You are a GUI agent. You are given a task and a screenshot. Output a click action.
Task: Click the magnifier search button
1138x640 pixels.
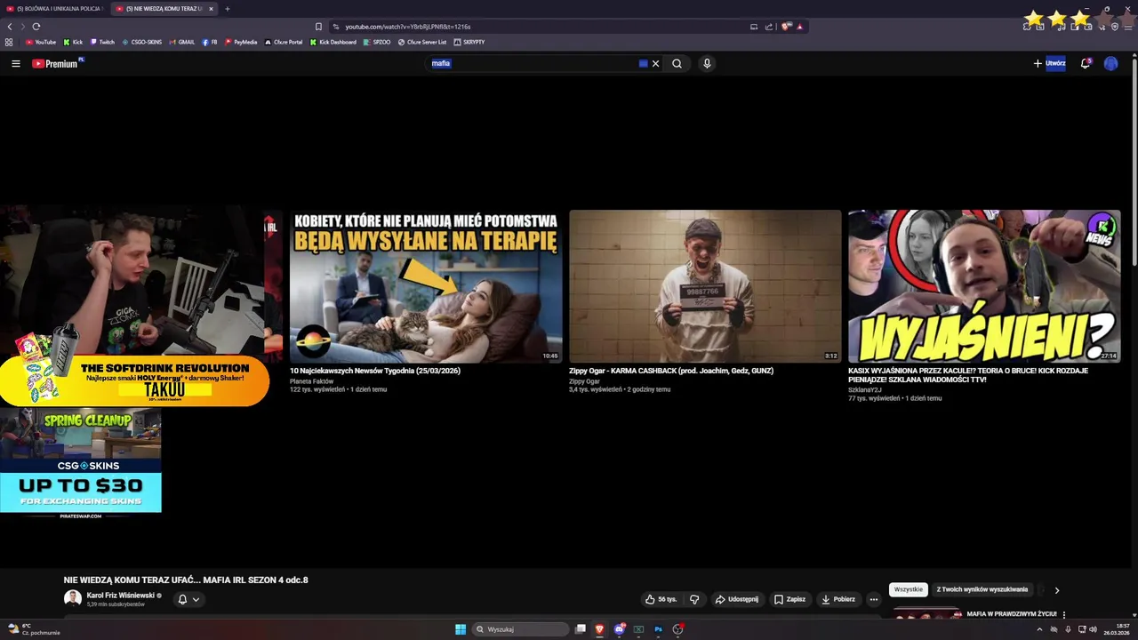[x=677, y=63]
